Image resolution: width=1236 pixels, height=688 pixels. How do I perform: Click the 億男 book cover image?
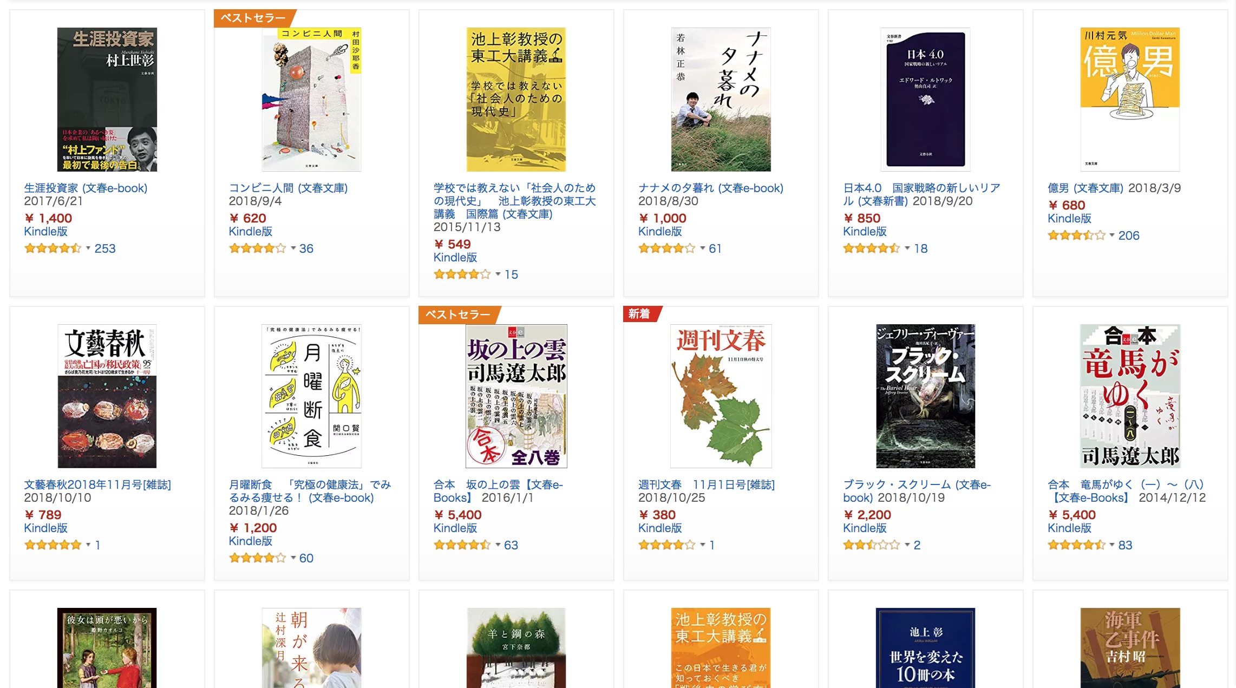[x=1130, y=100]
